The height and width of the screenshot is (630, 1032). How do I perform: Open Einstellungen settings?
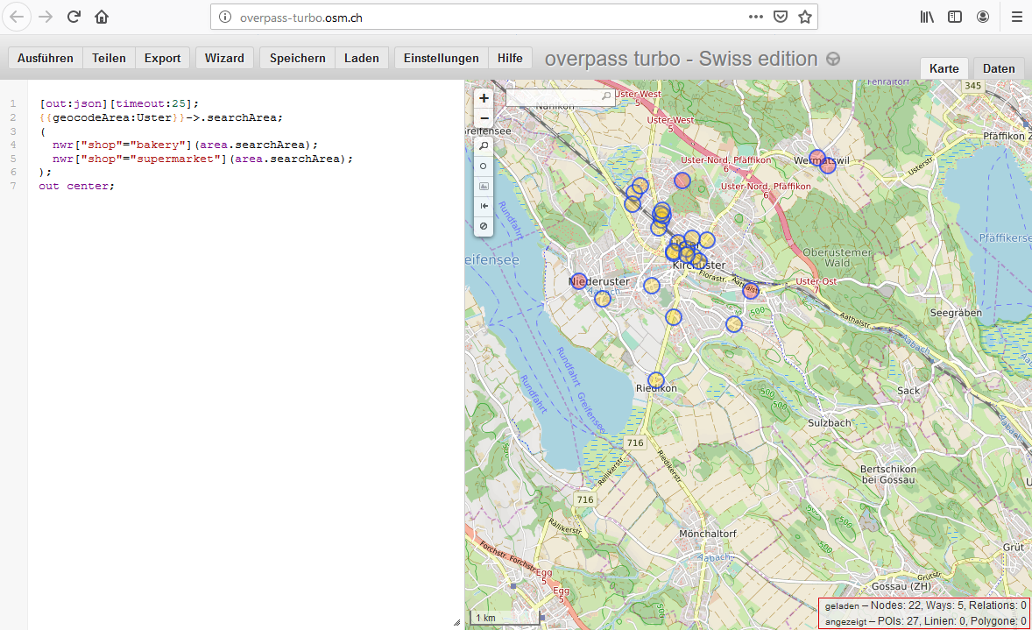pos(442,58)
